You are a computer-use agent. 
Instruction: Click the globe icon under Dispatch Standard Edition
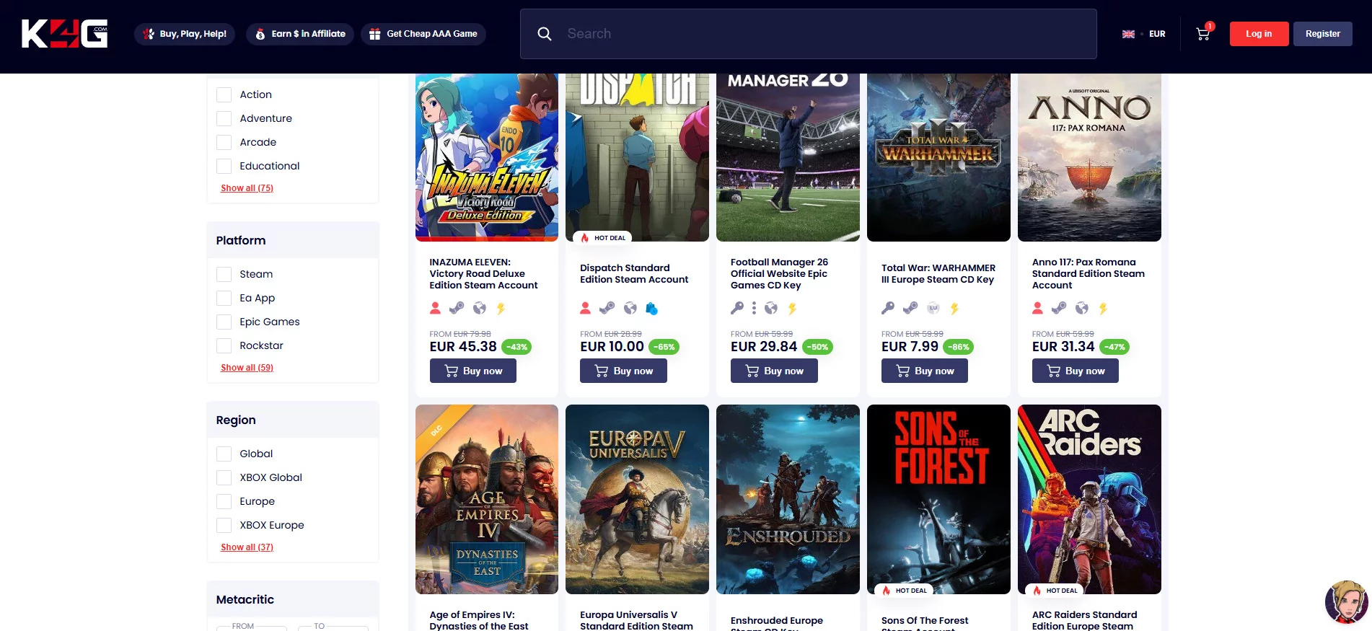click(630, 309)
